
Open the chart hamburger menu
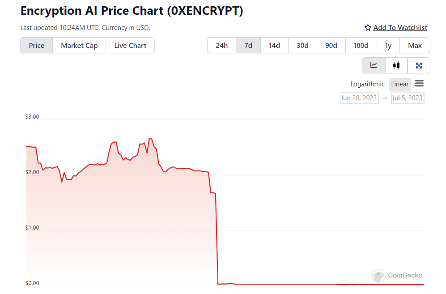[419, 84]
